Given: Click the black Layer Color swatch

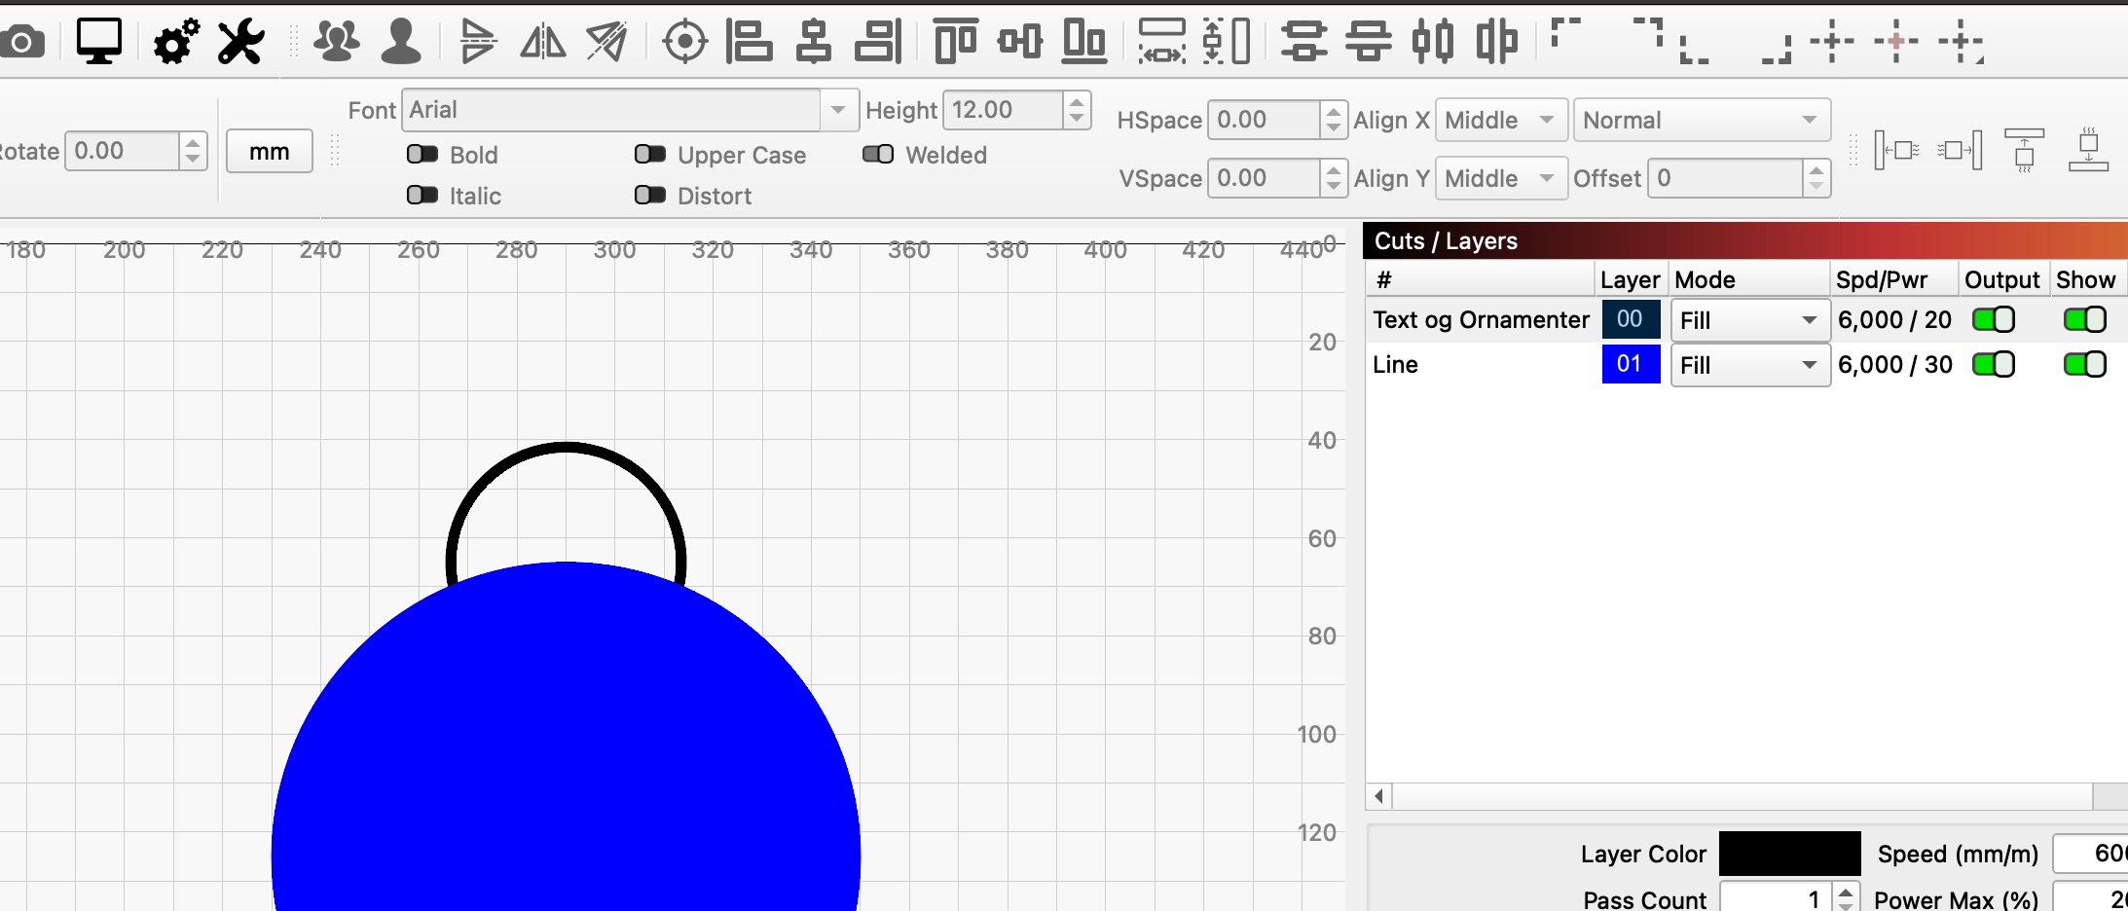Looking at the screenshot, I should click(x=1788, y=854).
